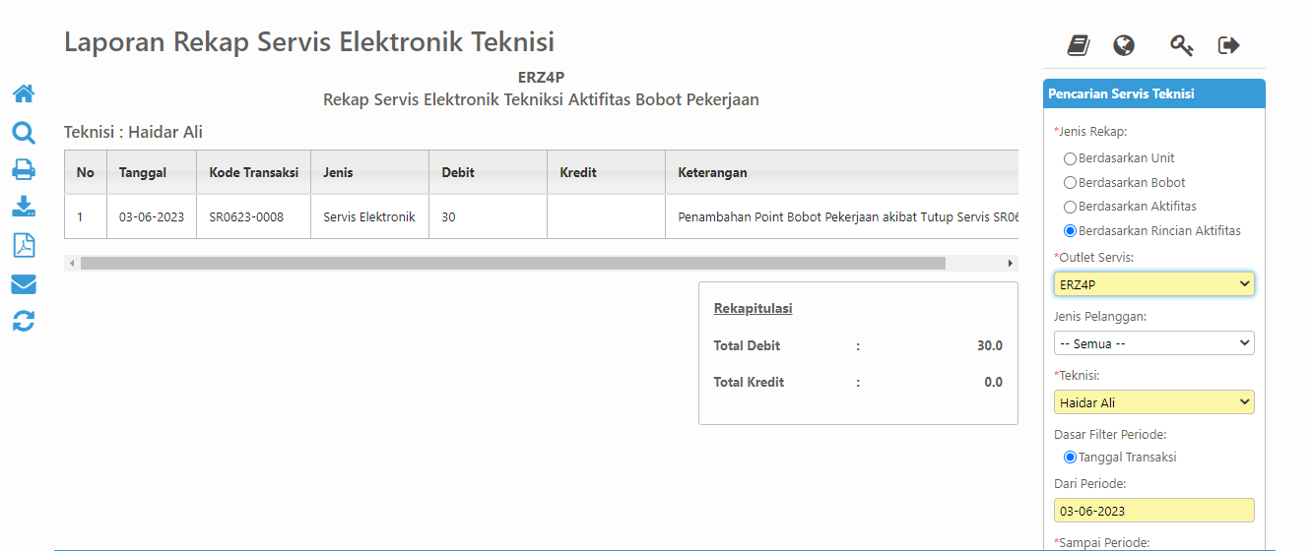Click the table's horizontal scrollbar right arrow

(x=1010, y=264)
